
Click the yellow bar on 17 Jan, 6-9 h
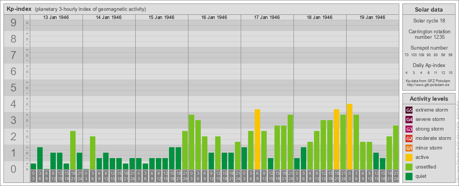257,139
